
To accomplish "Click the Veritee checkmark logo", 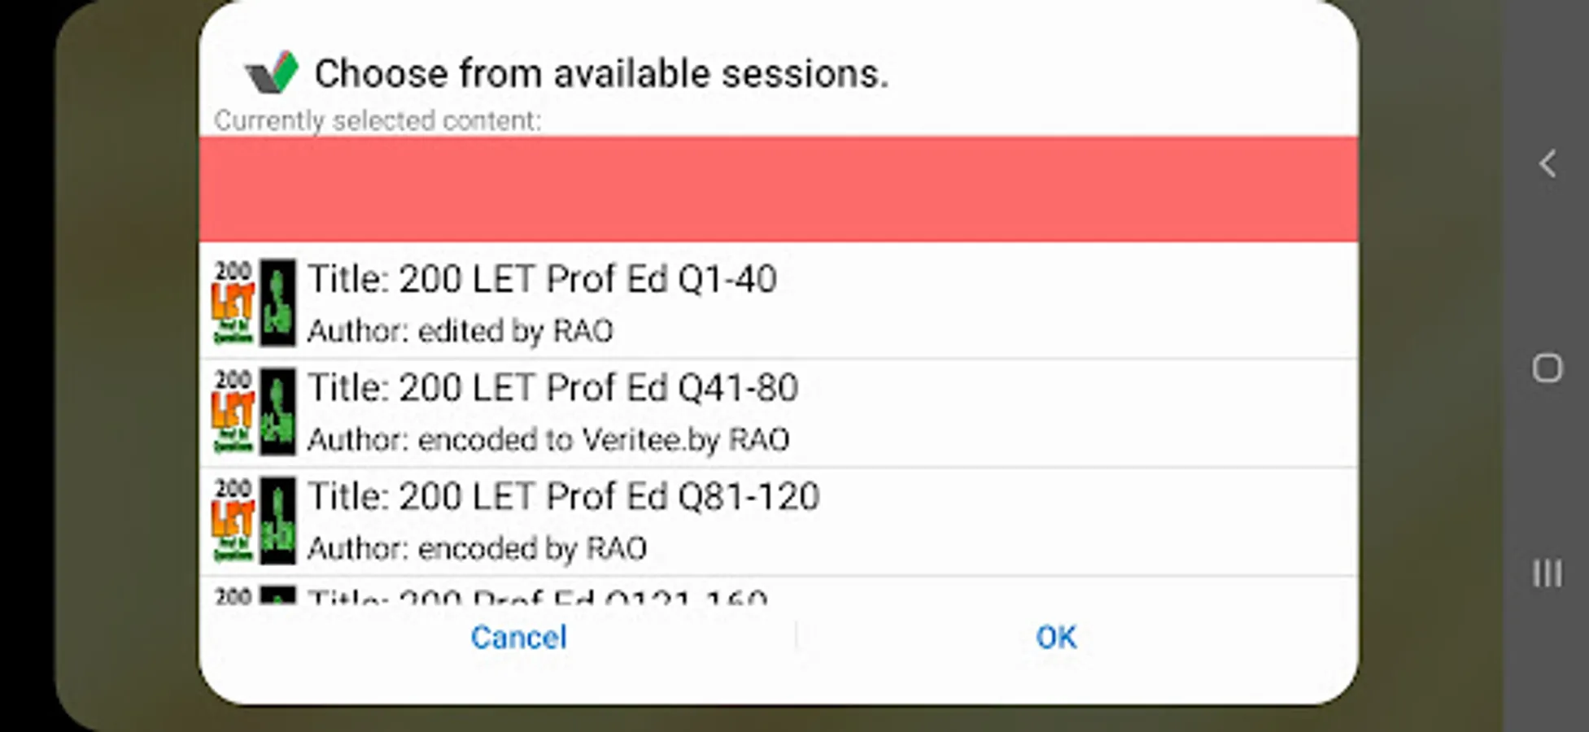I will click(272, 72).
